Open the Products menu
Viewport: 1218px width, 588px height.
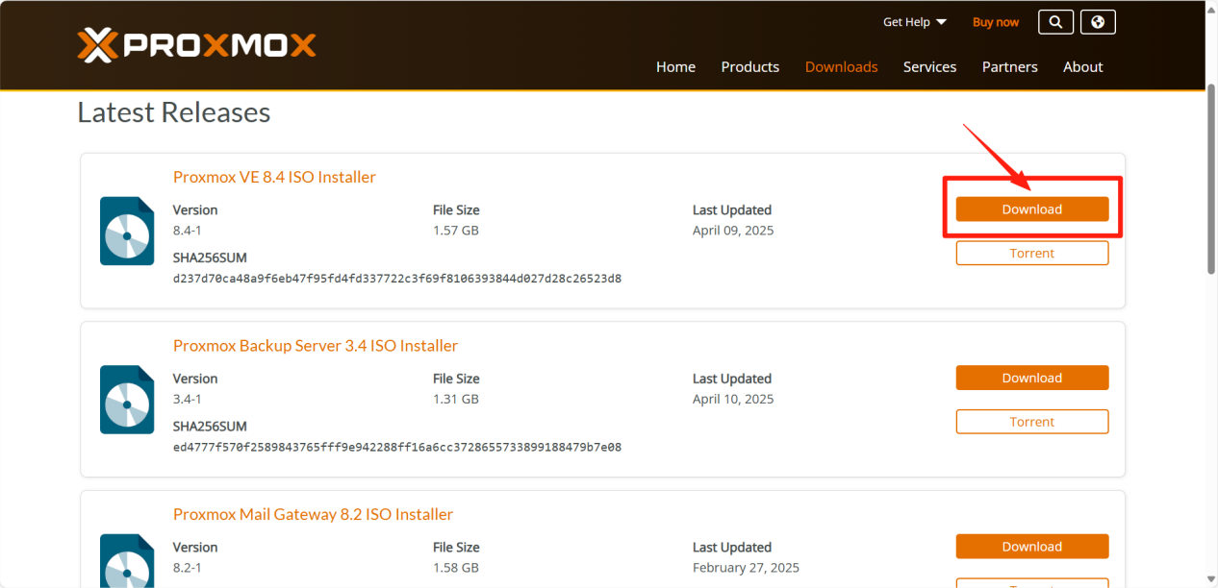pyautogui.click(x=749, y=67)
